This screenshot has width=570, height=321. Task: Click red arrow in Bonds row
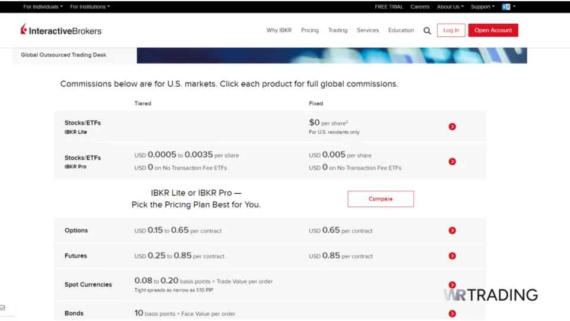[452, 314]
